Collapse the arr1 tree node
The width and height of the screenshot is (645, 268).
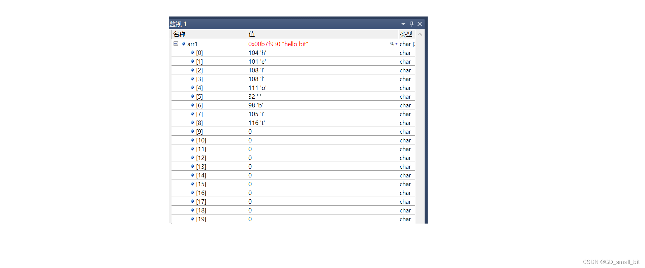[x=176, y=44]
